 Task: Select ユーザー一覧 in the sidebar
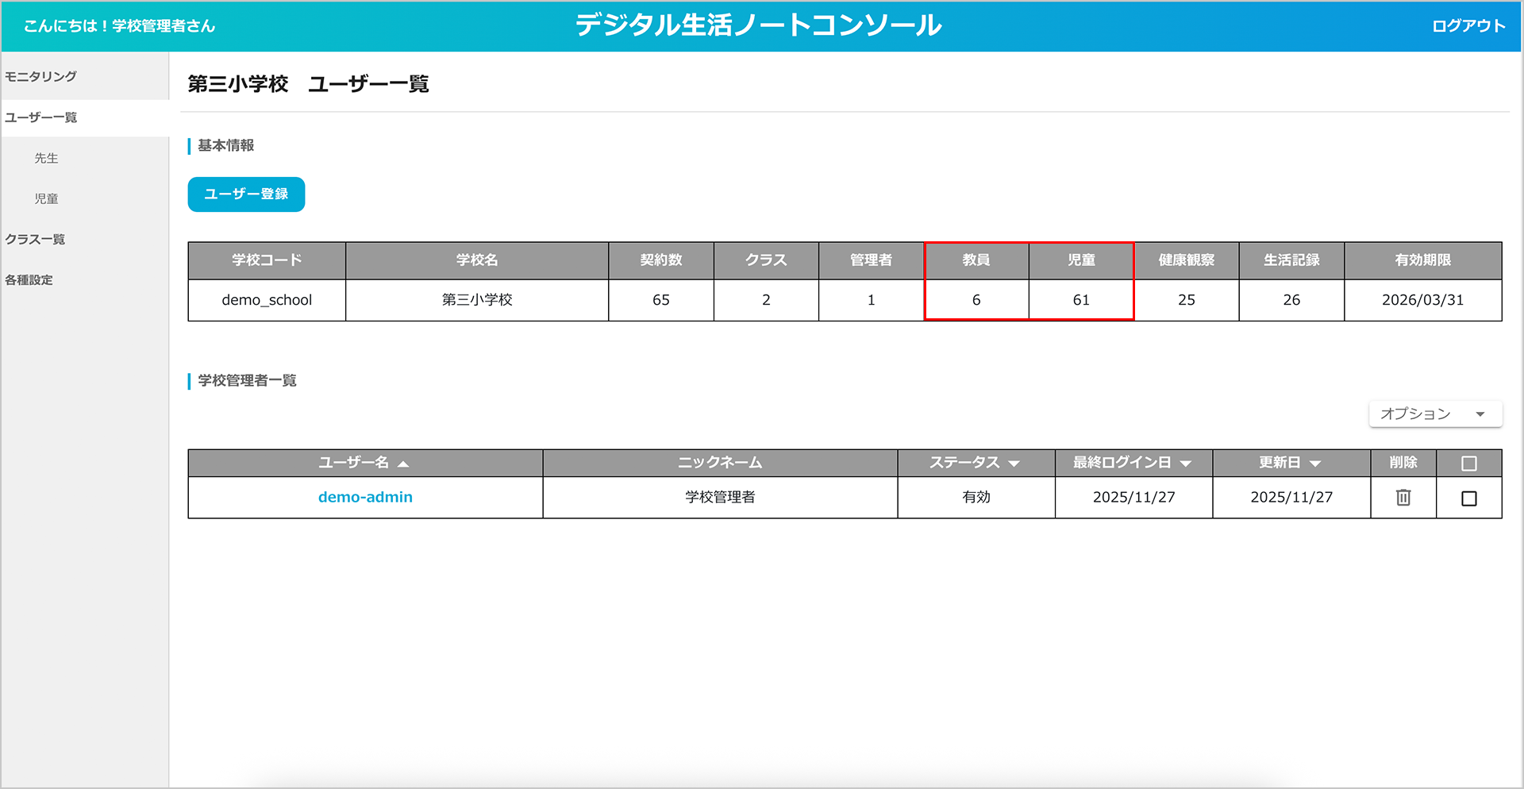click(x=41, y=117)
